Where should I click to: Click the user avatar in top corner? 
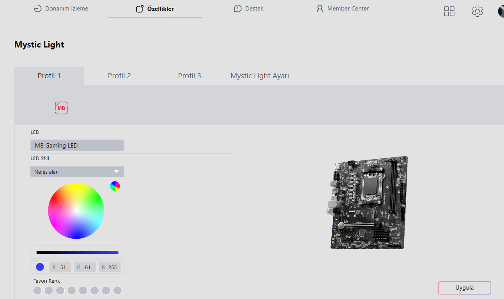(x=501, y=11)
